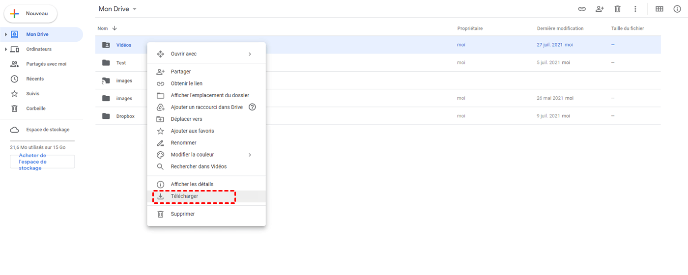
Task: Choose Rechercher dans Vidéos
Action: 206,166
